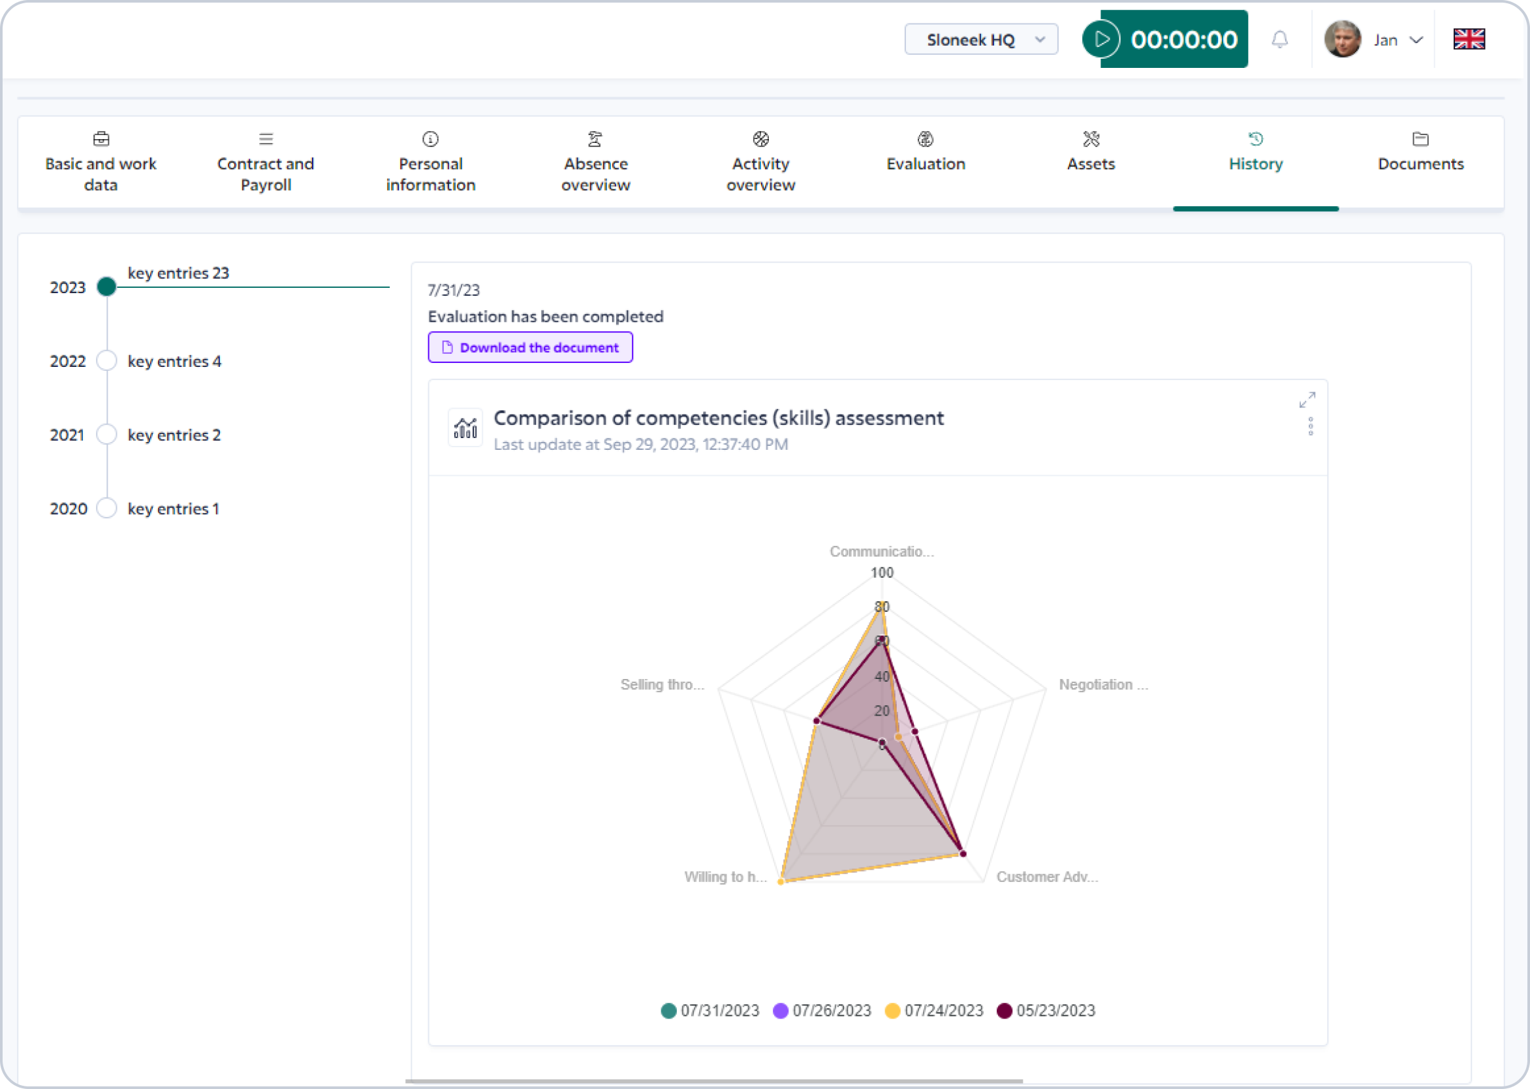The width and height of the screenshot is (1530, 1089).
Task: Open the Assets tab with tools icon
Action: 1091,152
